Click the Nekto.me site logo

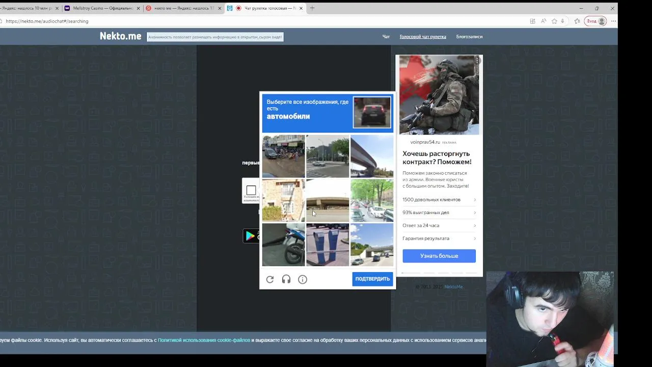[120, 36]
